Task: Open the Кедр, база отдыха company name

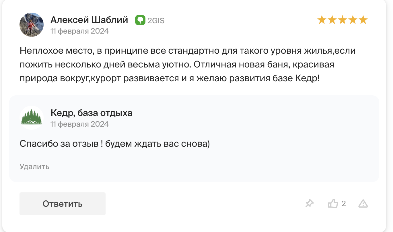Action: point(92,113)
